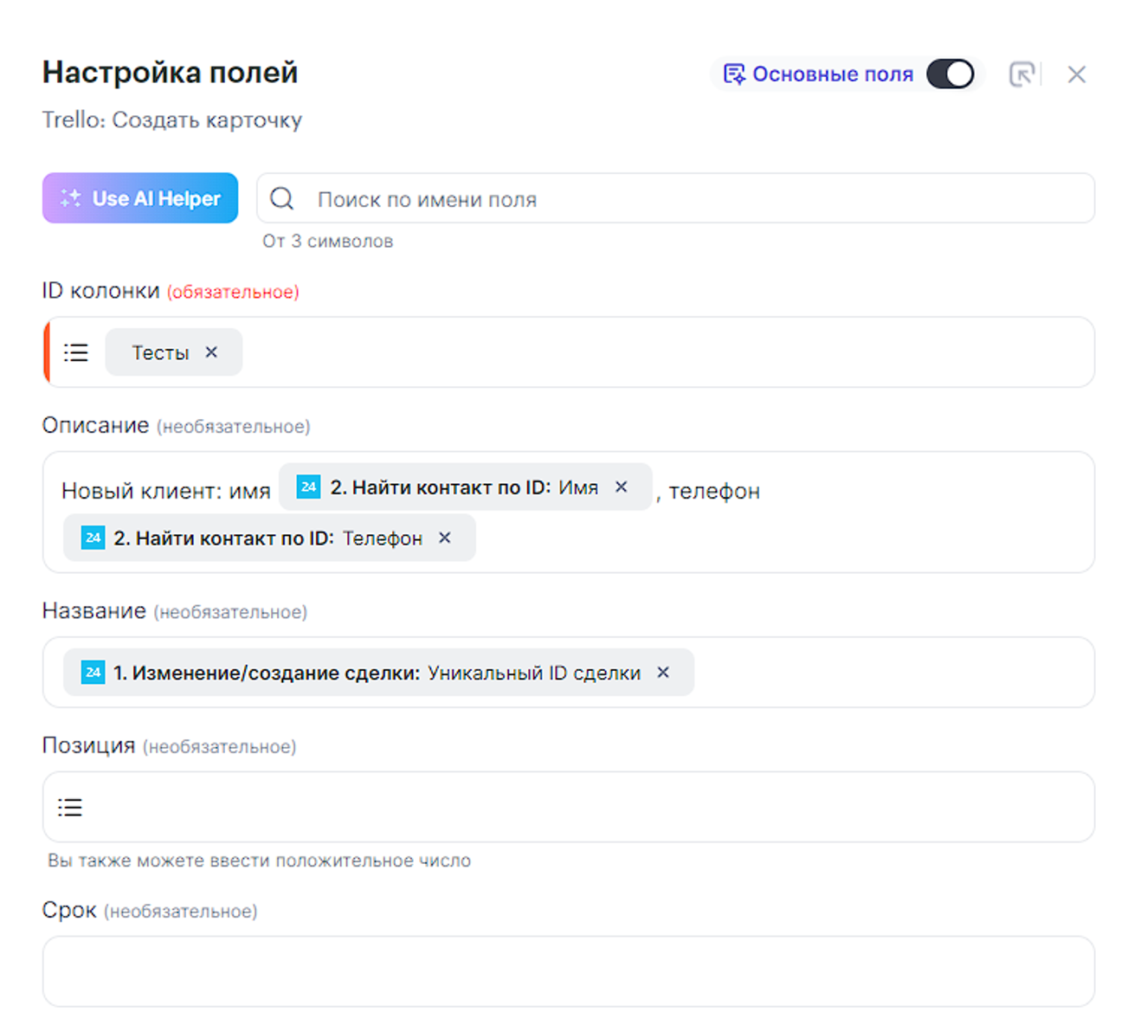Click the Bitrix24 icon in Название chip
This screenshot has width=1134, height=1025.
(93, 673)
